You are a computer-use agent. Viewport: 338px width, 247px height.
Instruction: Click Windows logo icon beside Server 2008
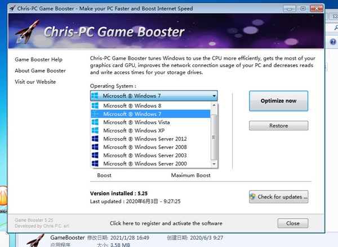click(x=95, y=147)
